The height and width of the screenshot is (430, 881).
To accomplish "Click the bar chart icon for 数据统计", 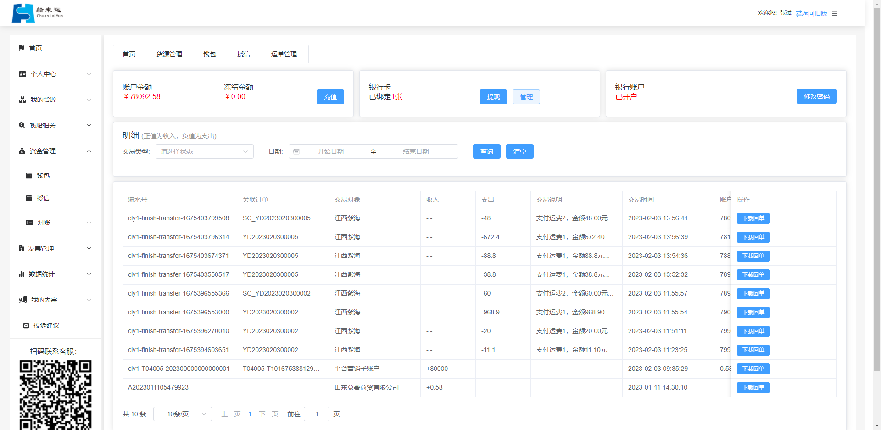I will [x=22, y=274].
